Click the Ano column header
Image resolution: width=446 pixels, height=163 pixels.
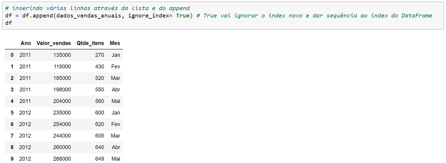[x=26, y=43]
